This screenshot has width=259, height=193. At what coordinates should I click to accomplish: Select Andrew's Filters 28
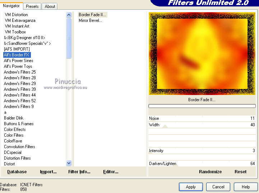(20, 78)
